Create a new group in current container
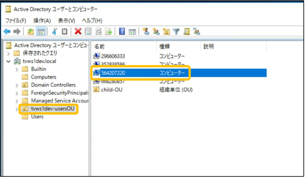Viewport: 305px width, 178px height. pos(156,31)
